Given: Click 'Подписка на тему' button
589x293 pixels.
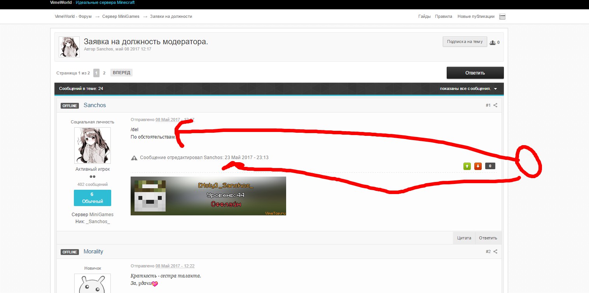Looking at the screenshot, I should (x=465, y=42).
